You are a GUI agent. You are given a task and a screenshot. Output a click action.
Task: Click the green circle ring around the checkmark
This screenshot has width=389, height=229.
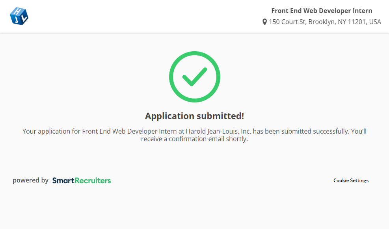pos(171,77)
